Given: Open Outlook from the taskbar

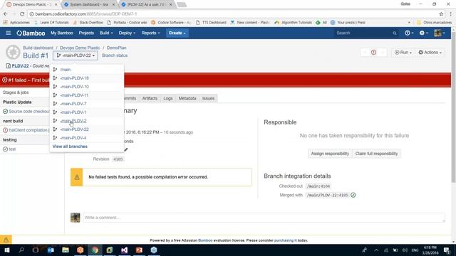Looking at the screenshot, I should (51, 250).
